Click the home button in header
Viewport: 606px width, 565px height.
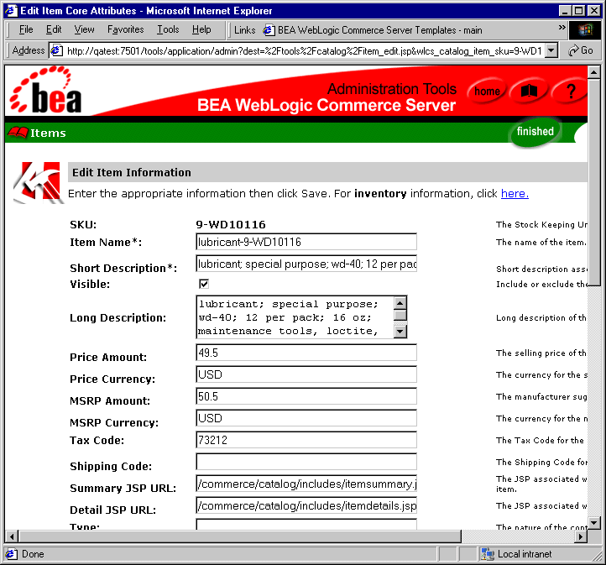[487, 92]
